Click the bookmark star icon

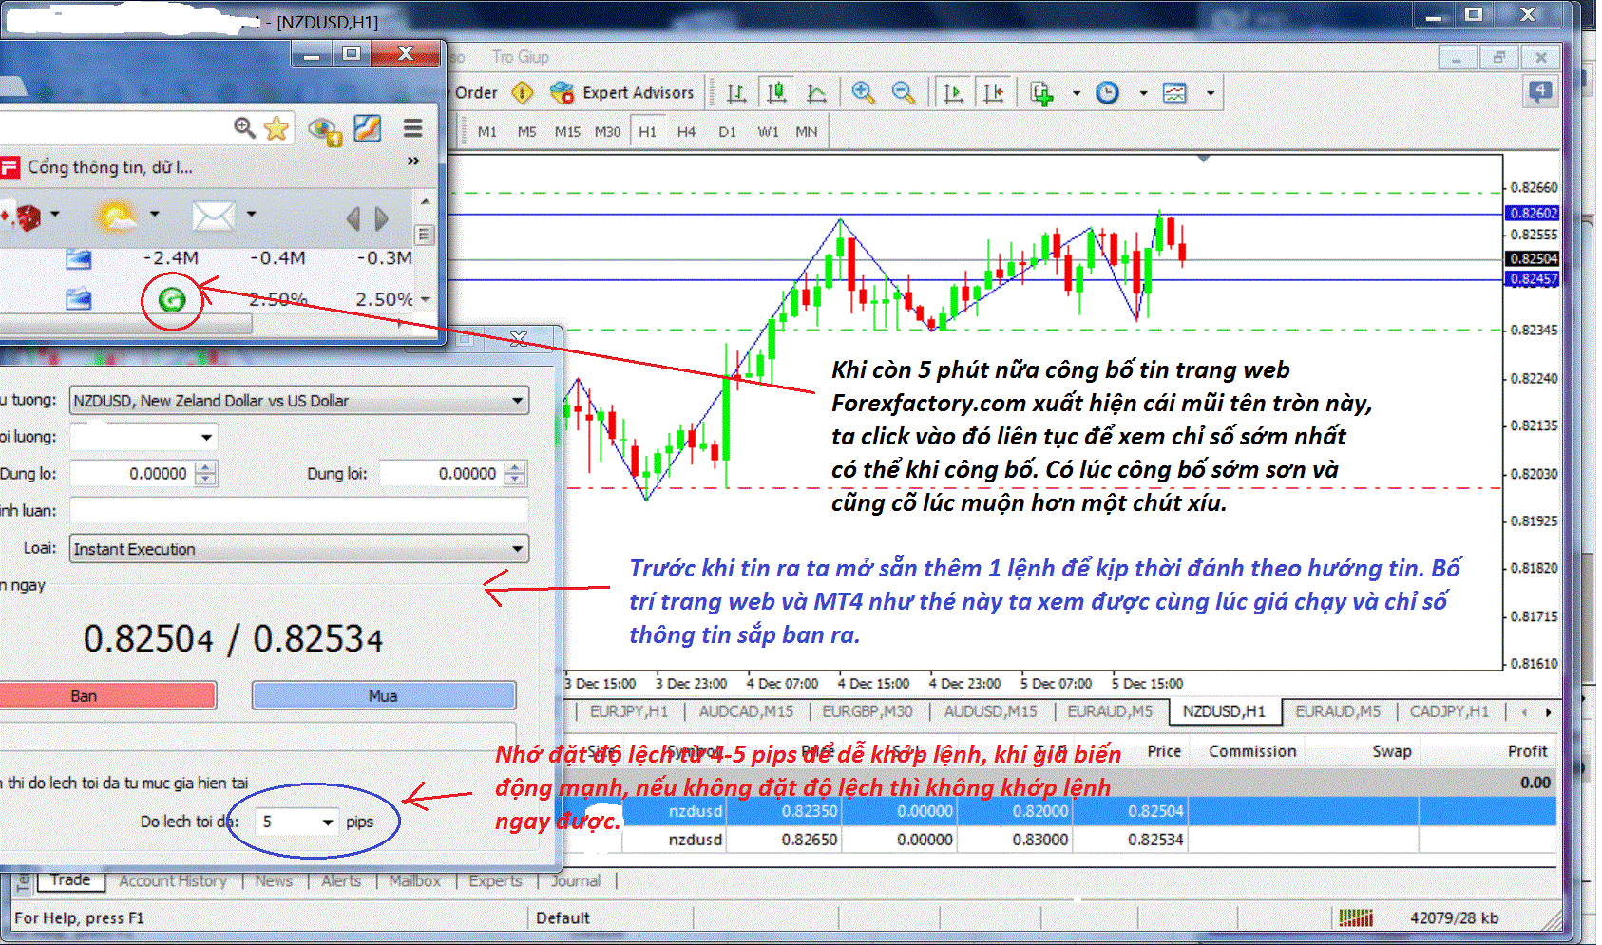tap(277, 127)
